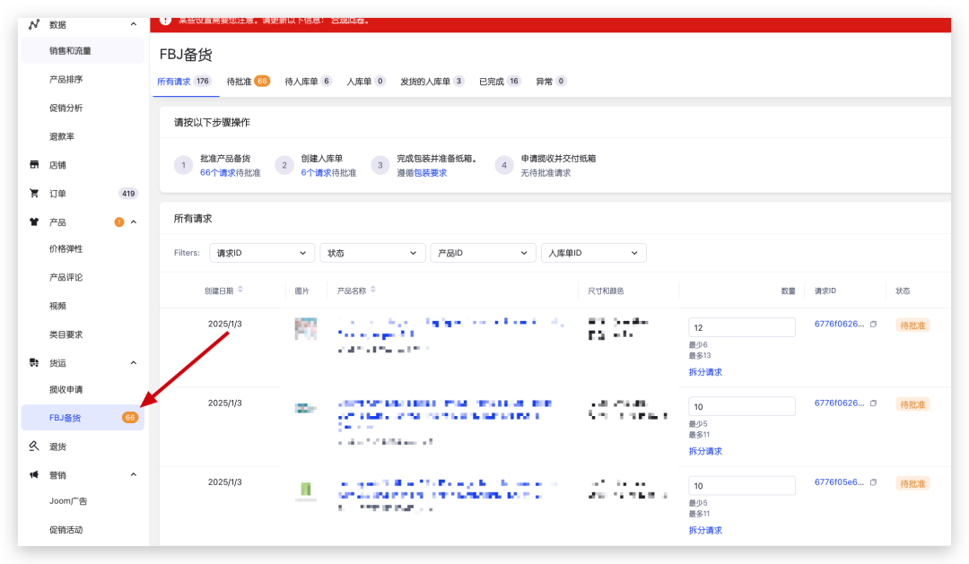Select the 产品 products icon
The image size is (969, 564).
click(x=32, y=221)
